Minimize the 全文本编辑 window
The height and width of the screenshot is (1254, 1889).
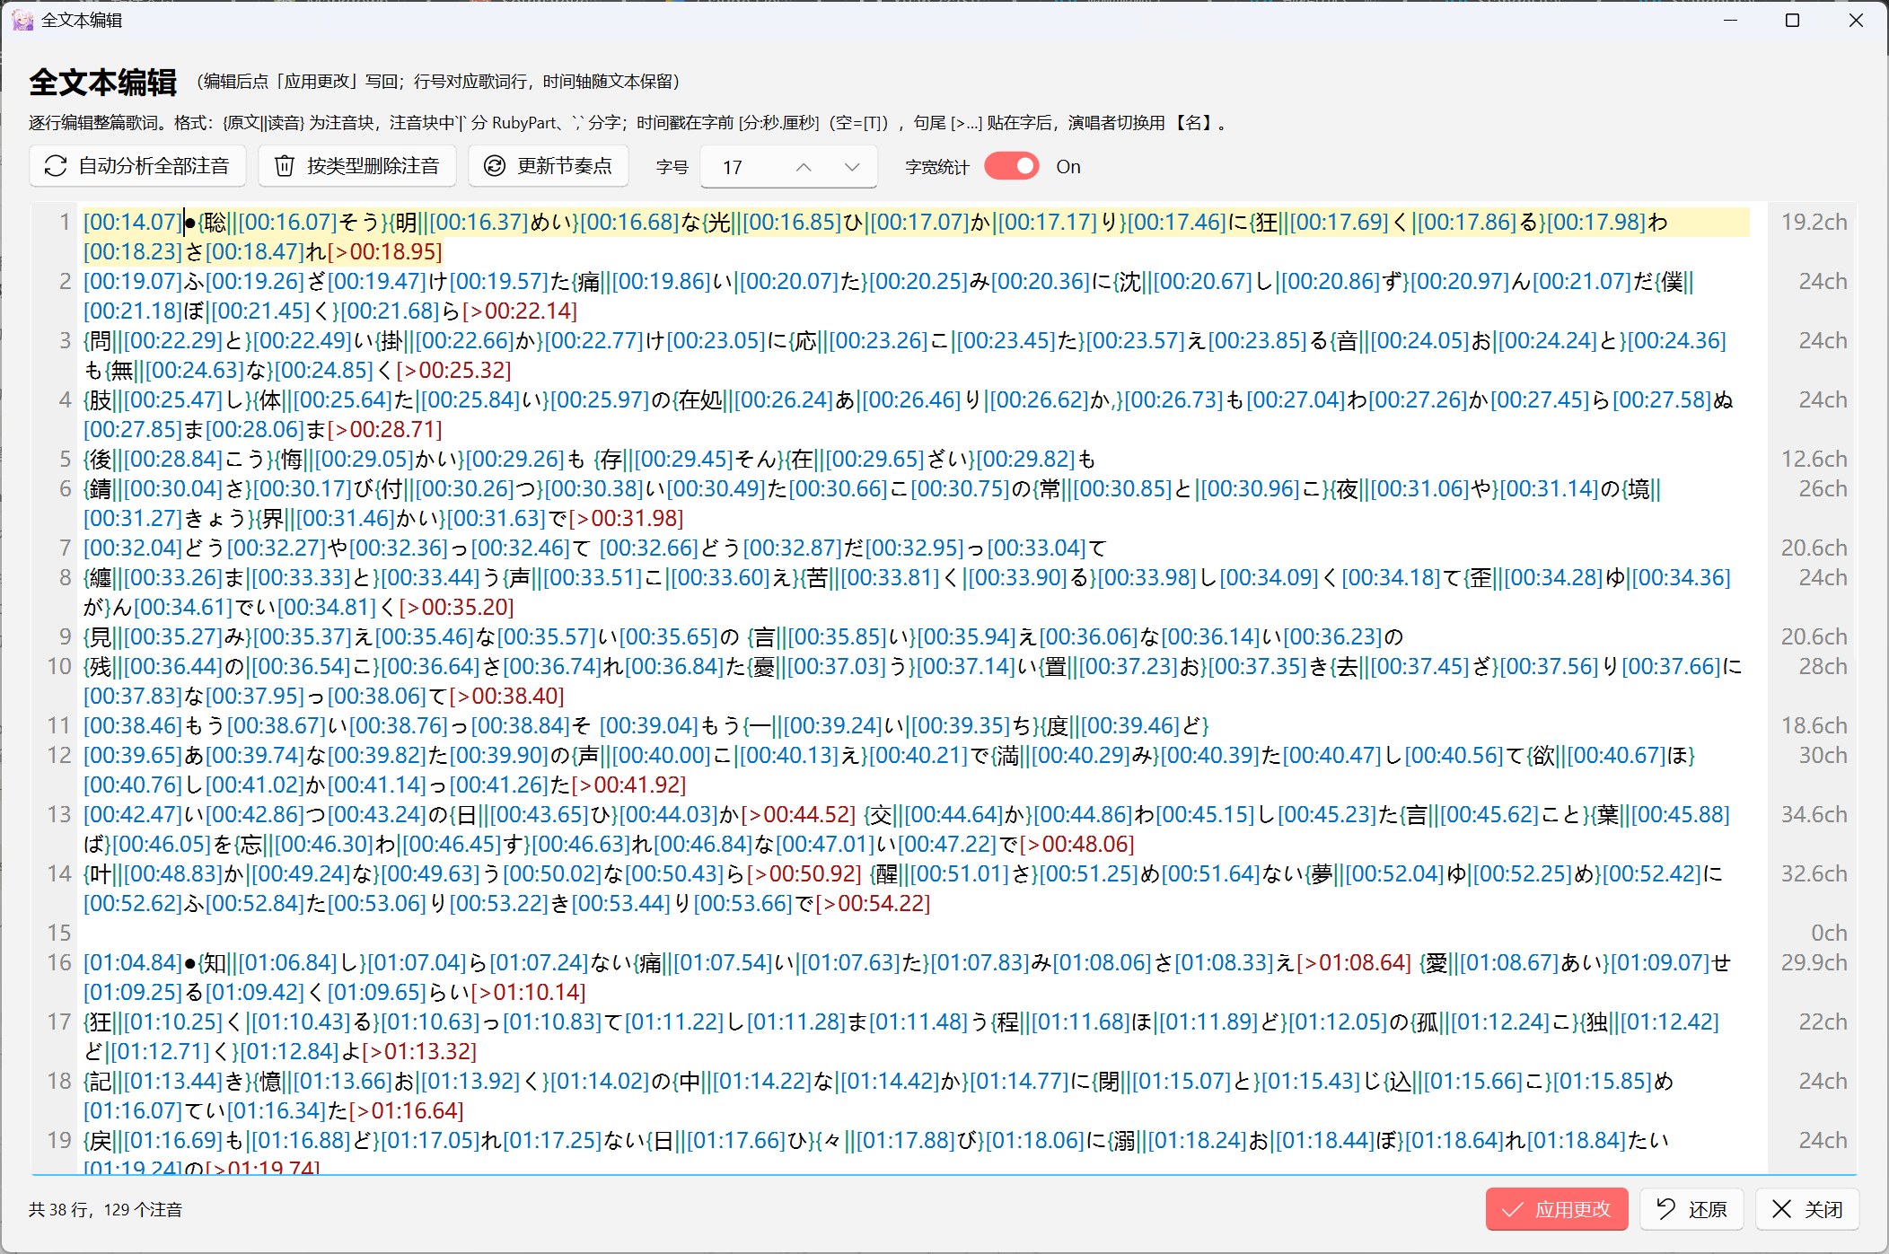[x=1730, y=20]
